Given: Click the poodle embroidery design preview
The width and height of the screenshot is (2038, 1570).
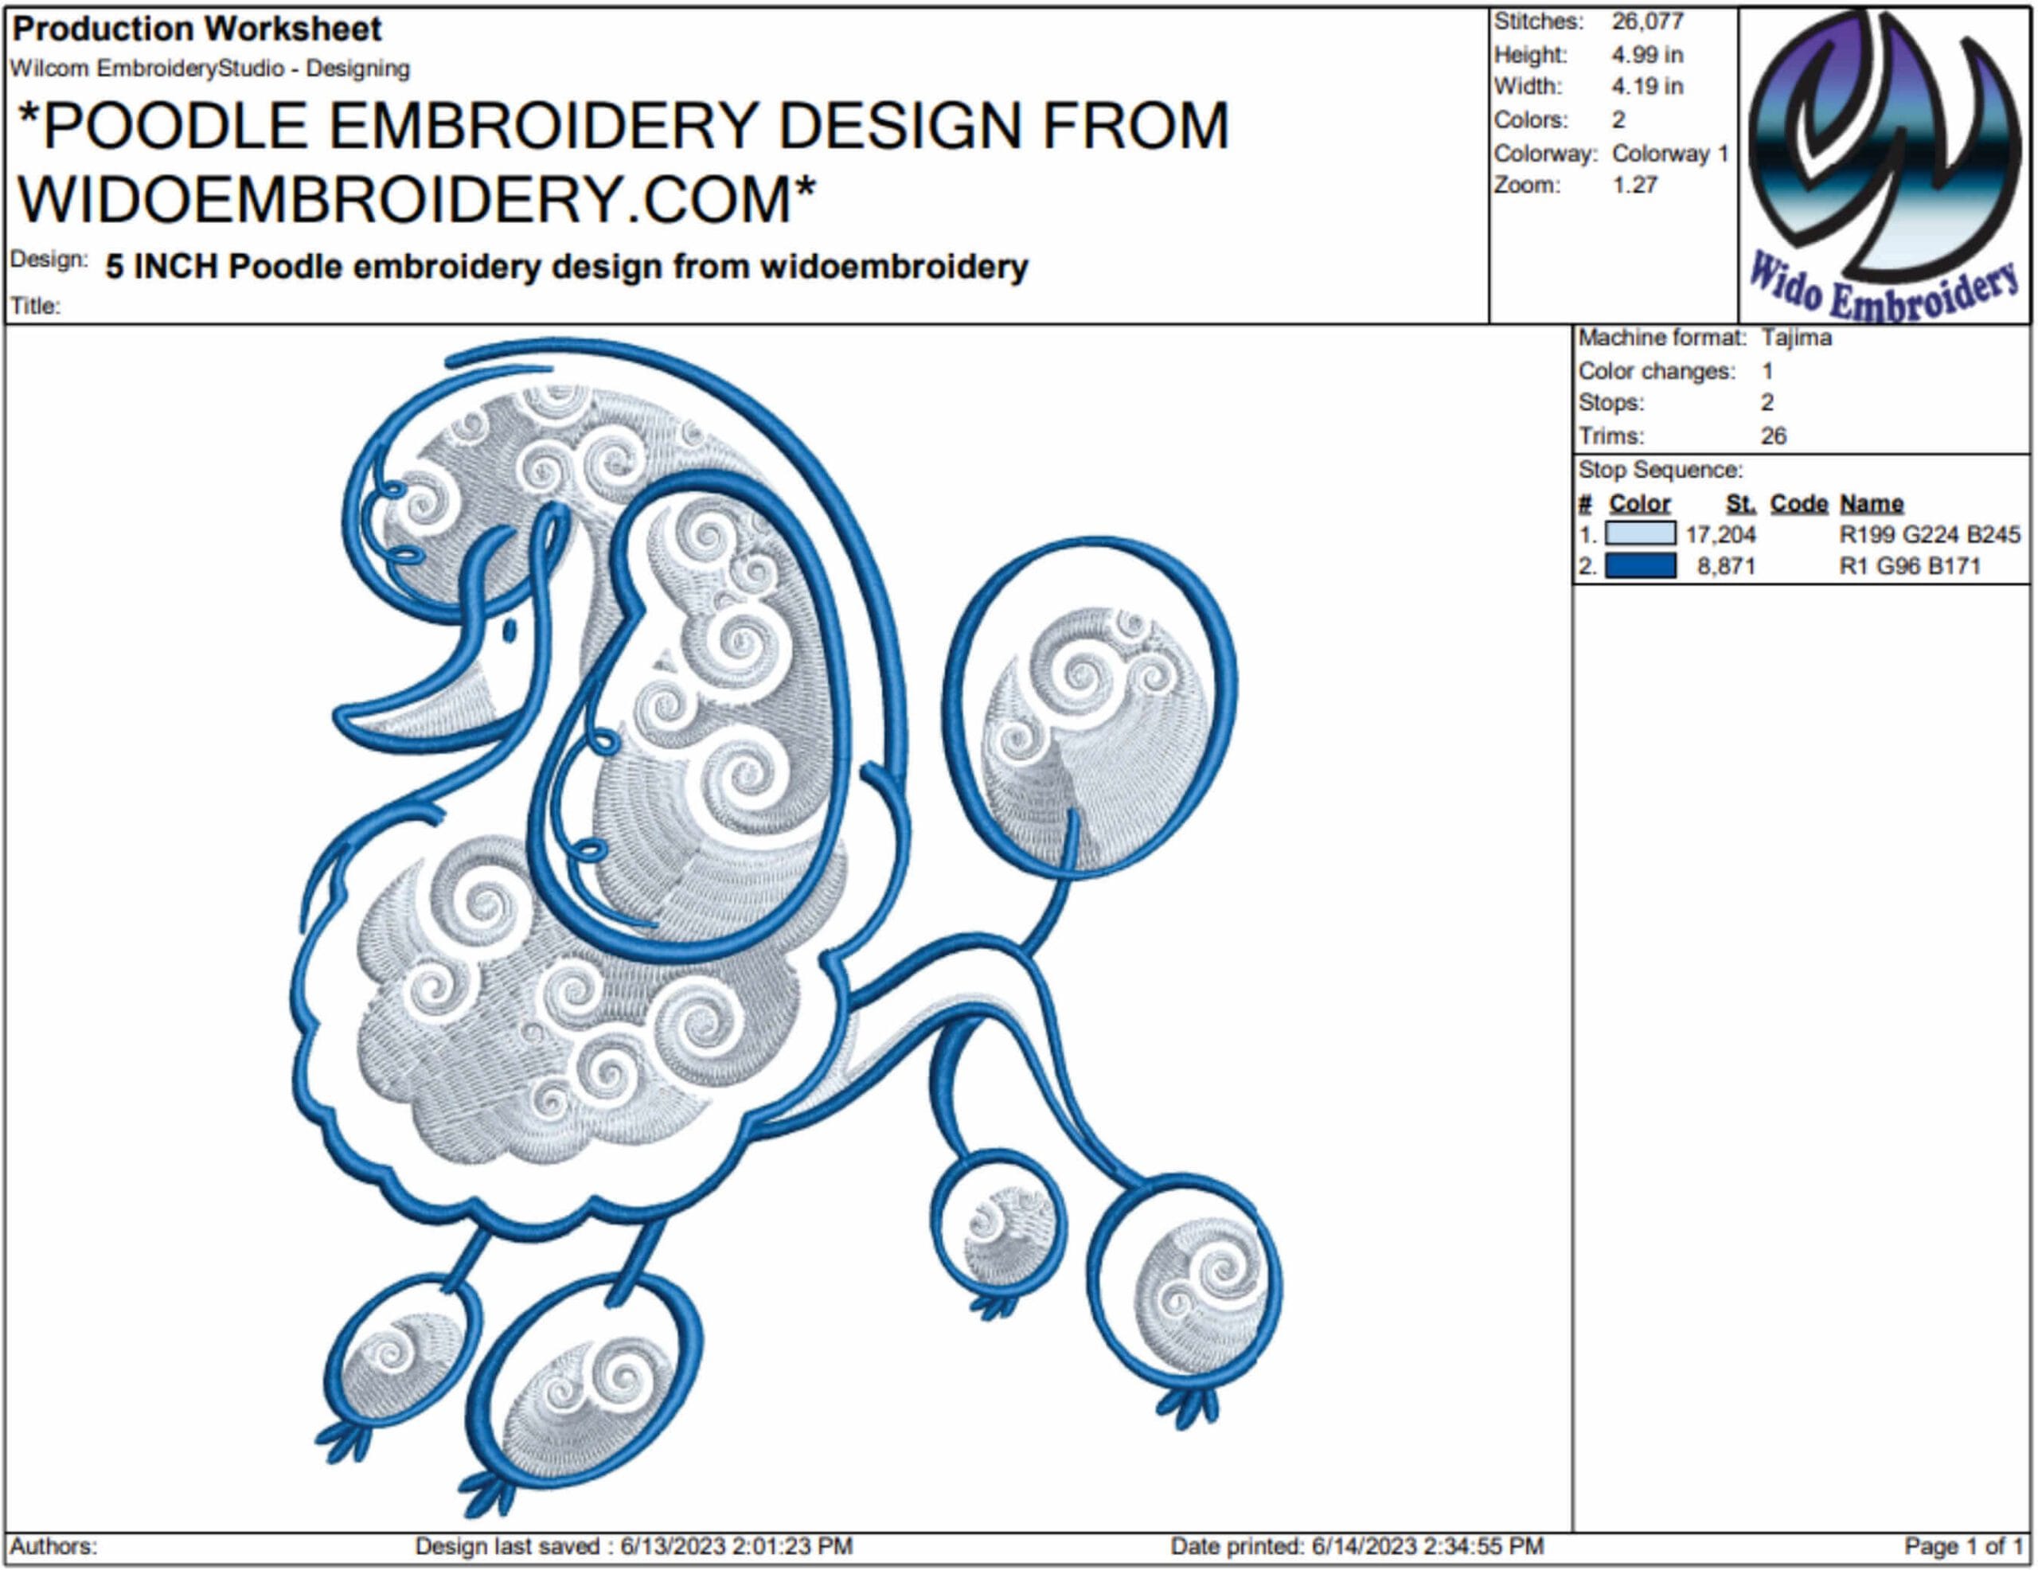Looking at the screenshot, I should click(x=788, y=928).
